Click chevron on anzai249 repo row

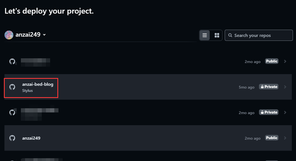[285, 138]
